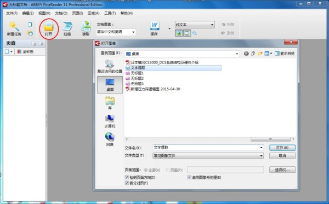Select the file 新增压力筛逻辑图 2015-04-30
Image resolution: width=329 pixels, height=204 pixels.
click(153, 89)
